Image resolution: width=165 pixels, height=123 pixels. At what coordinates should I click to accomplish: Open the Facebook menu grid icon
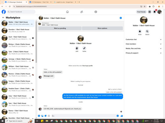[149, 12]
